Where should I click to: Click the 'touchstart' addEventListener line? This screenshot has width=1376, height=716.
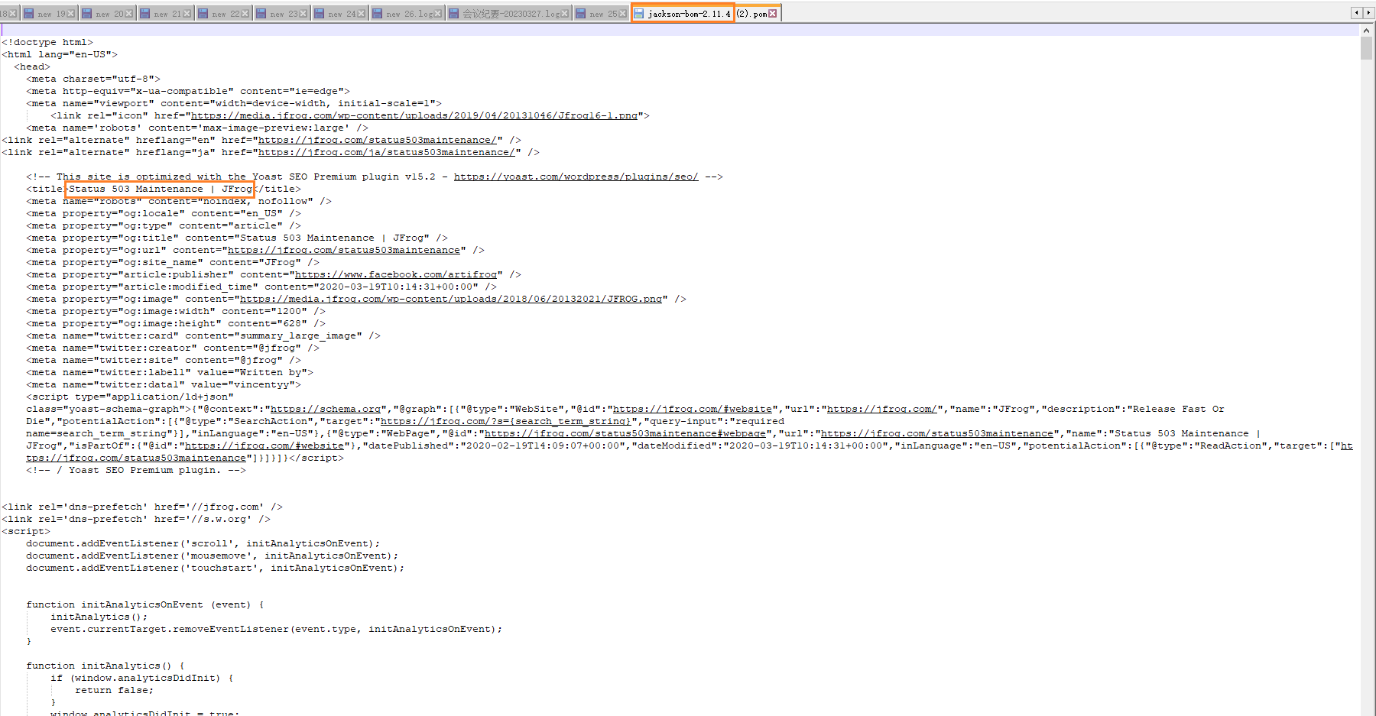pos(216,569)
